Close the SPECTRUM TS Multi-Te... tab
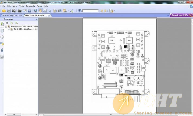Viewport: 193px width, 116px height. (49, 16)
